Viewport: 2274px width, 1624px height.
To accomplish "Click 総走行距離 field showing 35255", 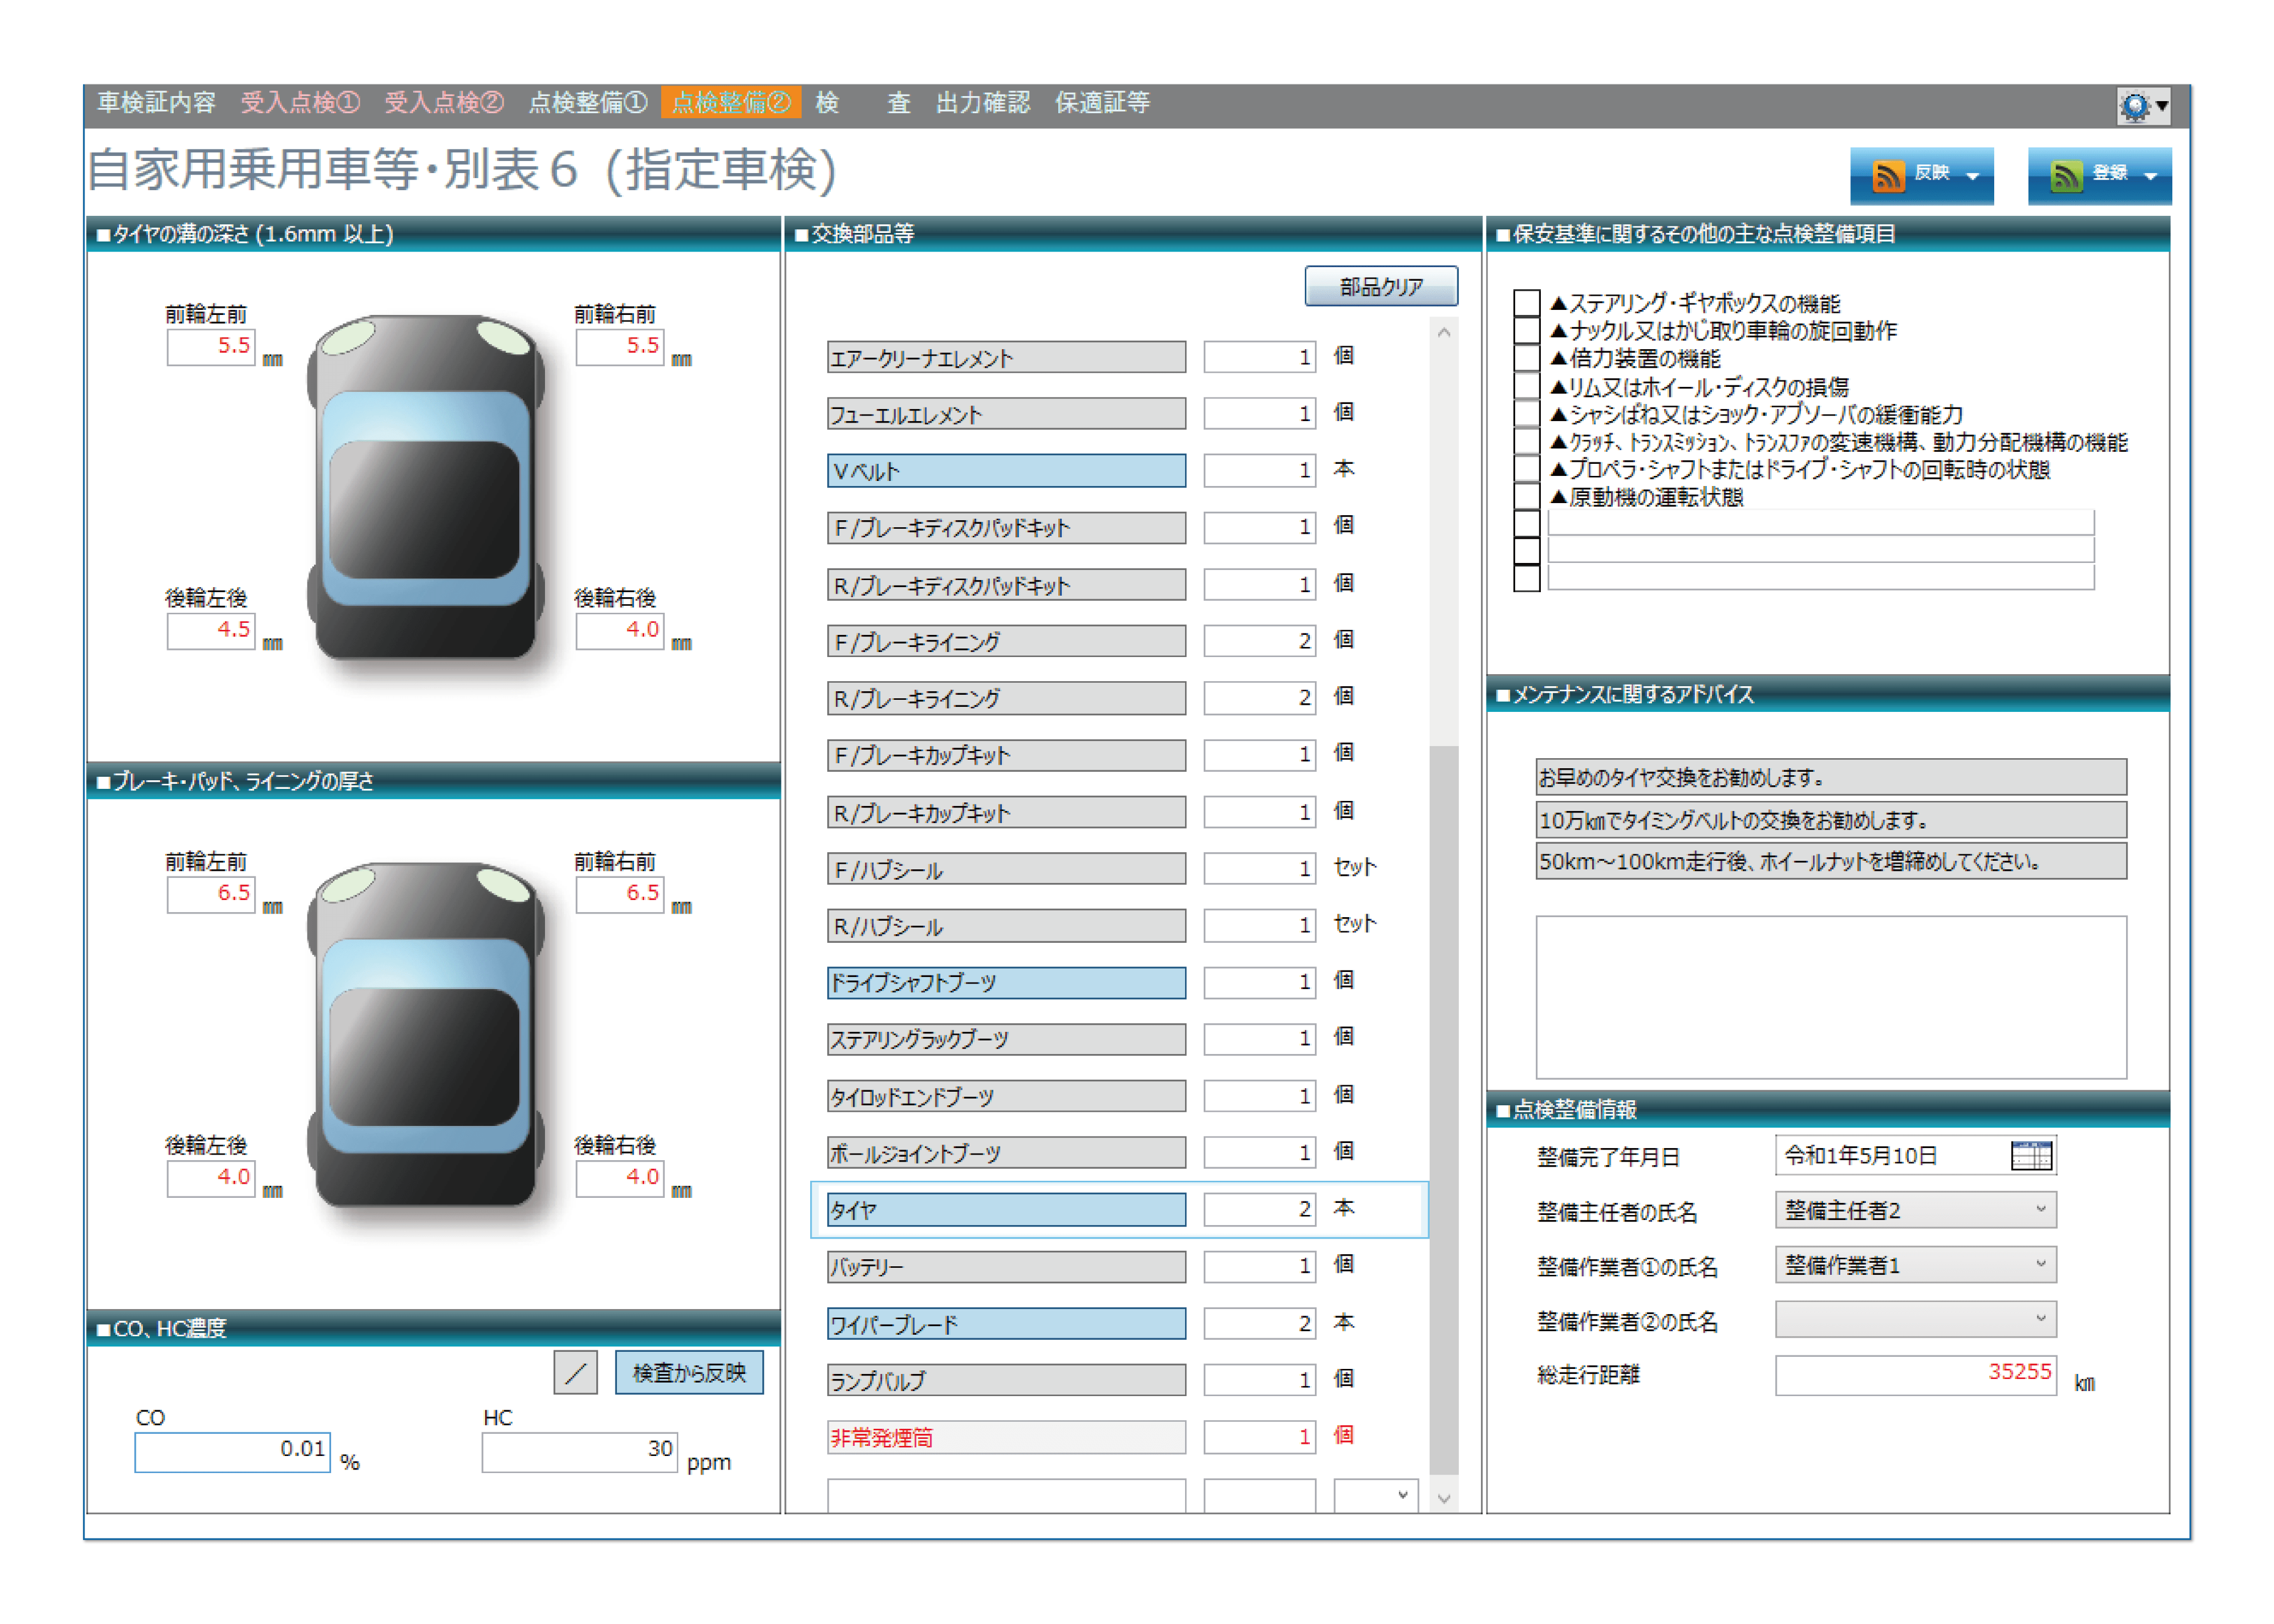I will click(x=1915, y=1374).
